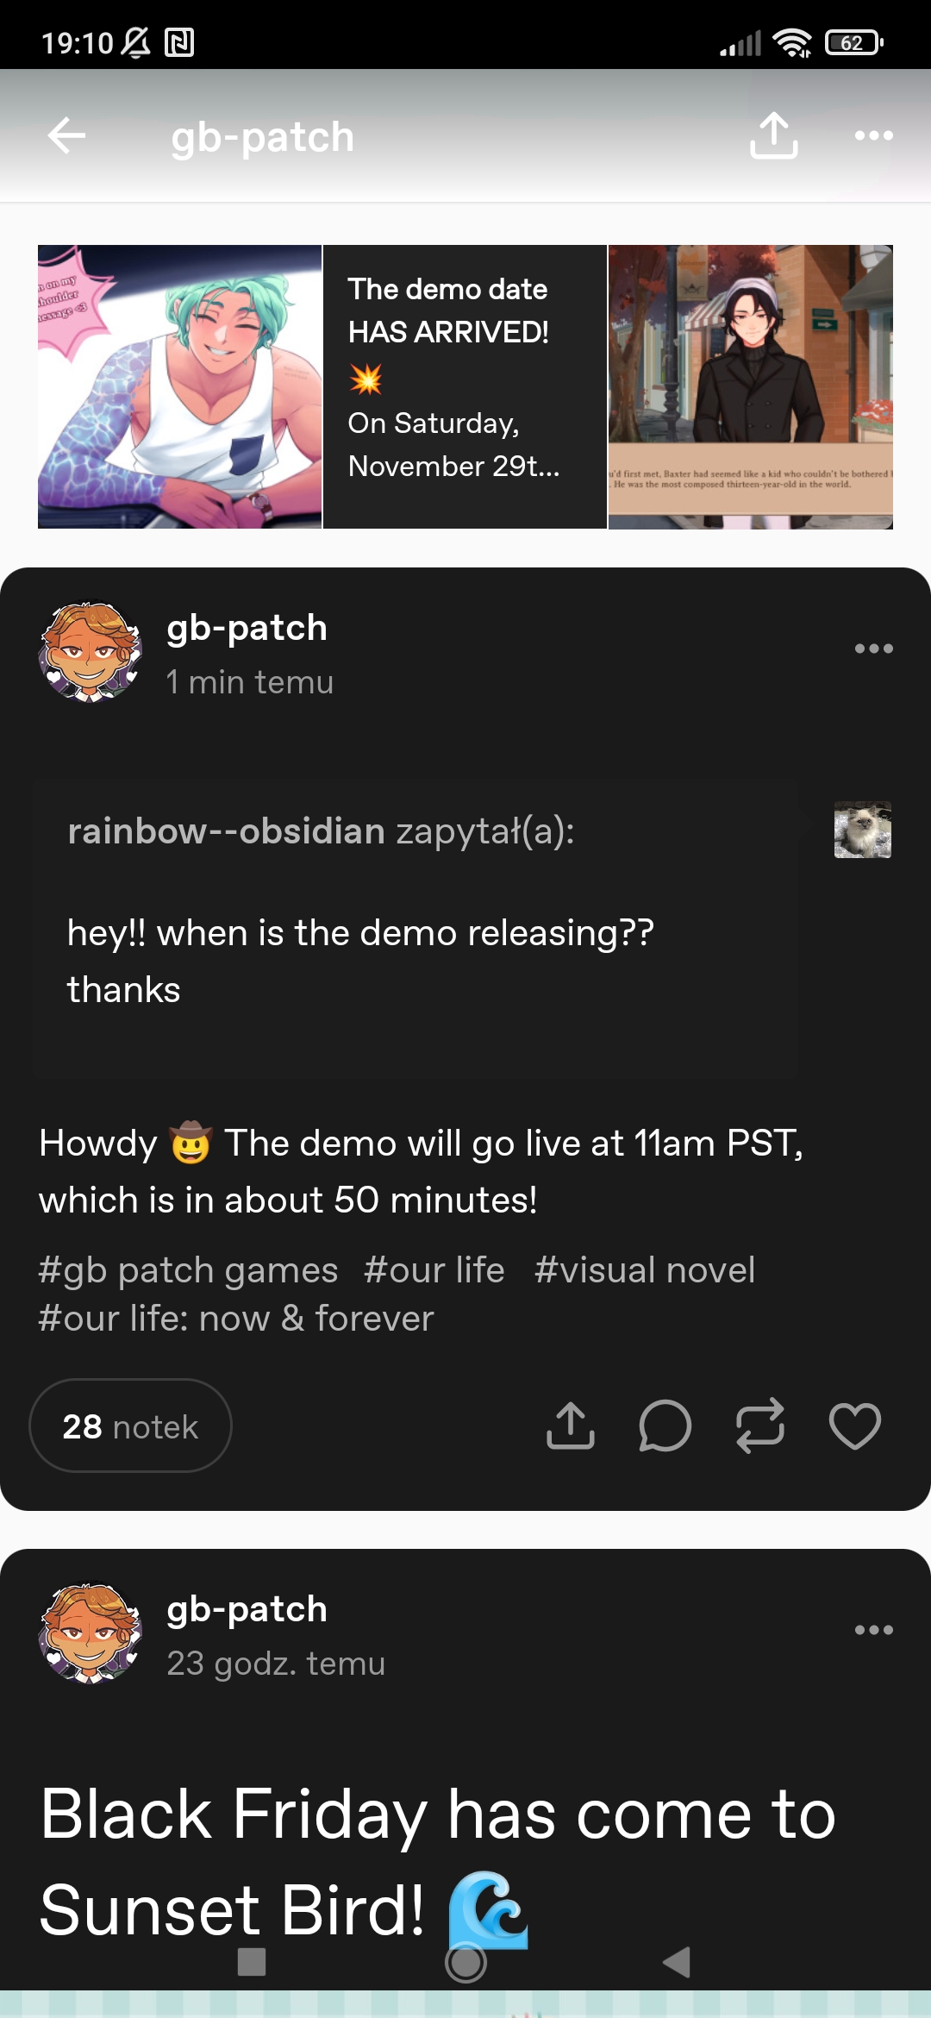Open the 28 notek notes button

click(x=130, y=1426)
